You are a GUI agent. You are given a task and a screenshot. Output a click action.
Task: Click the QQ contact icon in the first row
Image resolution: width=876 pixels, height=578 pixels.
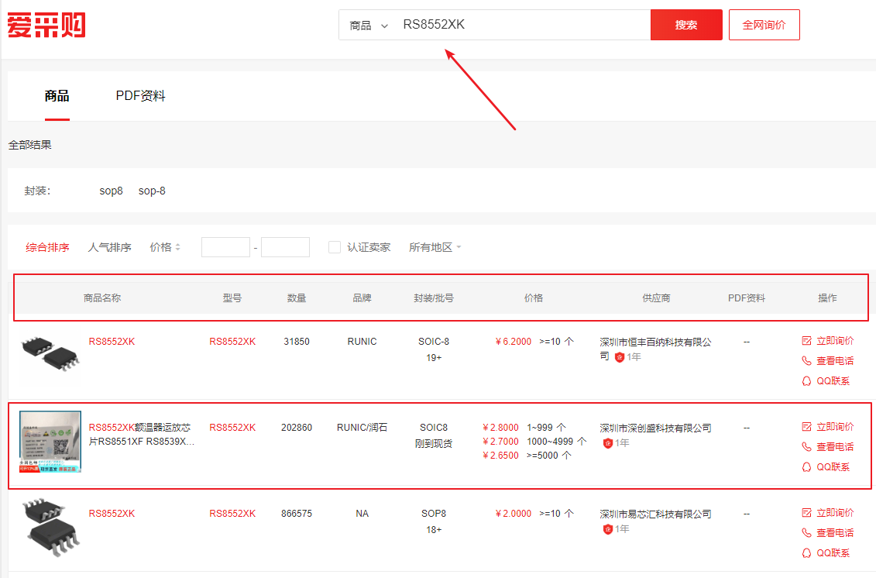coord(806,381)
